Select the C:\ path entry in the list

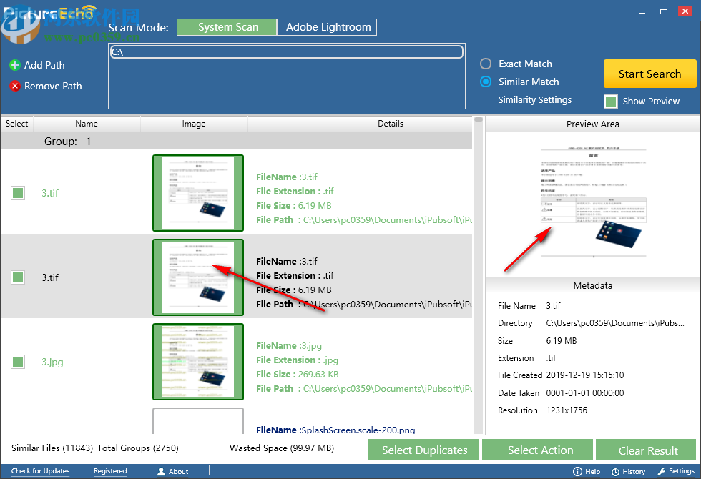(287, 52)
